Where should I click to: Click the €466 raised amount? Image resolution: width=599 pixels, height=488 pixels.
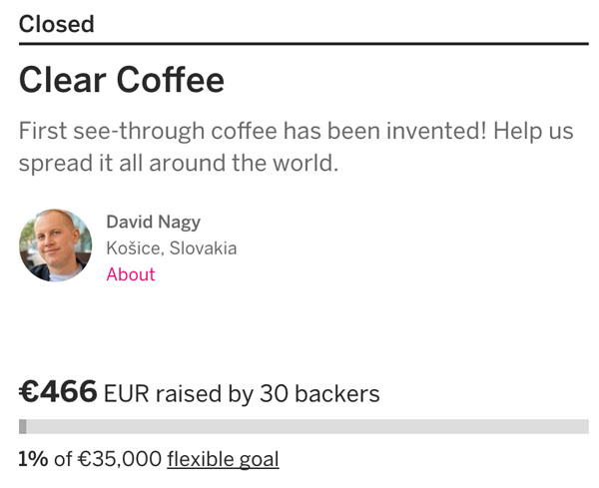point(58,392)
